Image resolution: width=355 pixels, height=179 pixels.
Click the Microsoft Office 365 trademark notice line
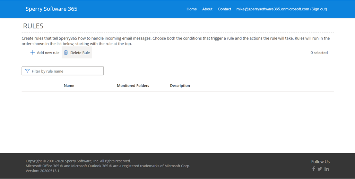point(108,166)
